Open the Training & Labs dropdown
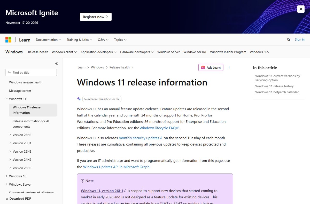The height and width of the screenshot is (204, 310). (80, 40)
